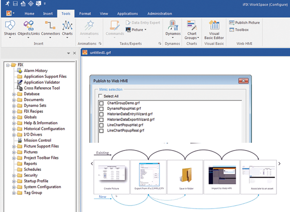The image size is (290, 212).
Task: Click the carousel right arrow
Action: 279,164
